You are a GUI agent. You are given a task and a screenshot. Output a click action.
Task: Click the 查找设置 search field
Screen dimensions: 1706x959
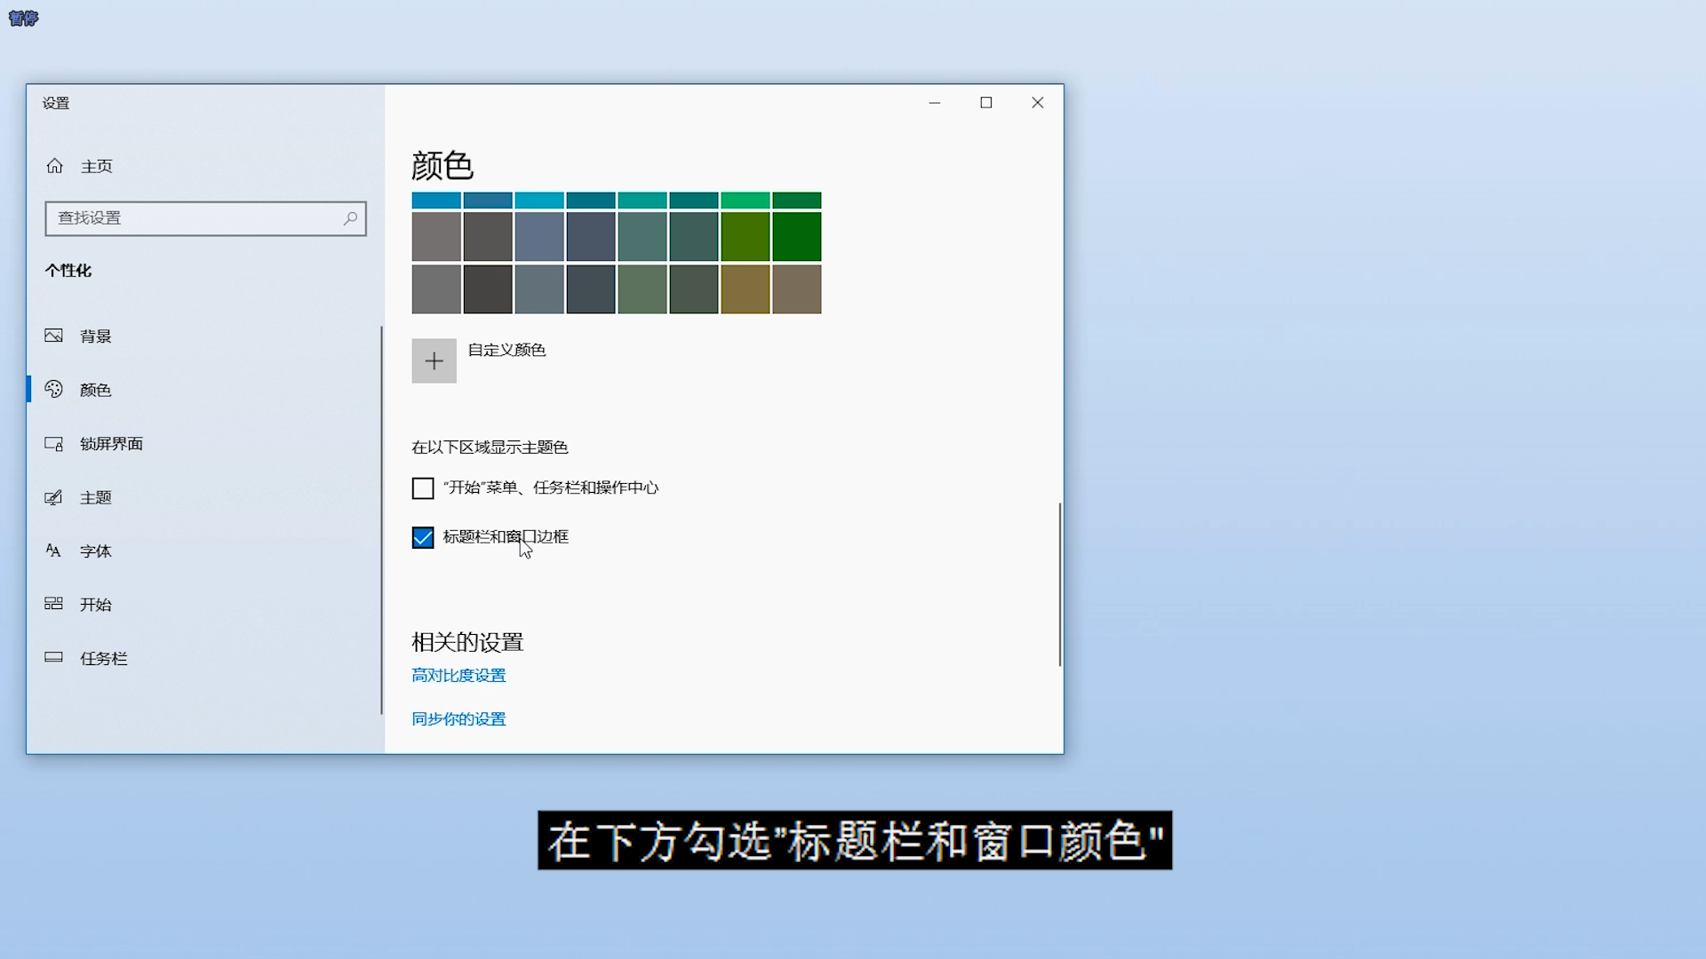(205, 218)
